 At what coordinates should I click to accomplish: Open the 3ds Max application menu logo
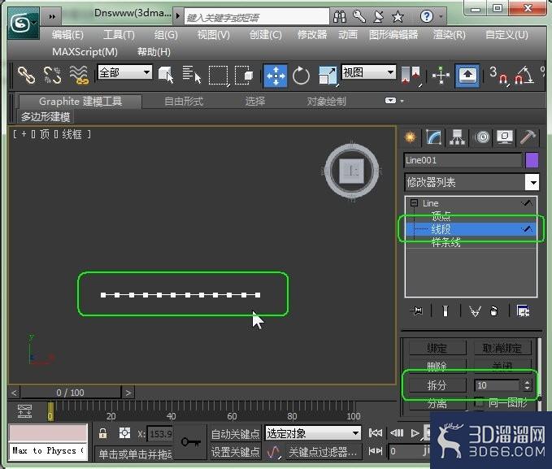(x=24, y=24)
